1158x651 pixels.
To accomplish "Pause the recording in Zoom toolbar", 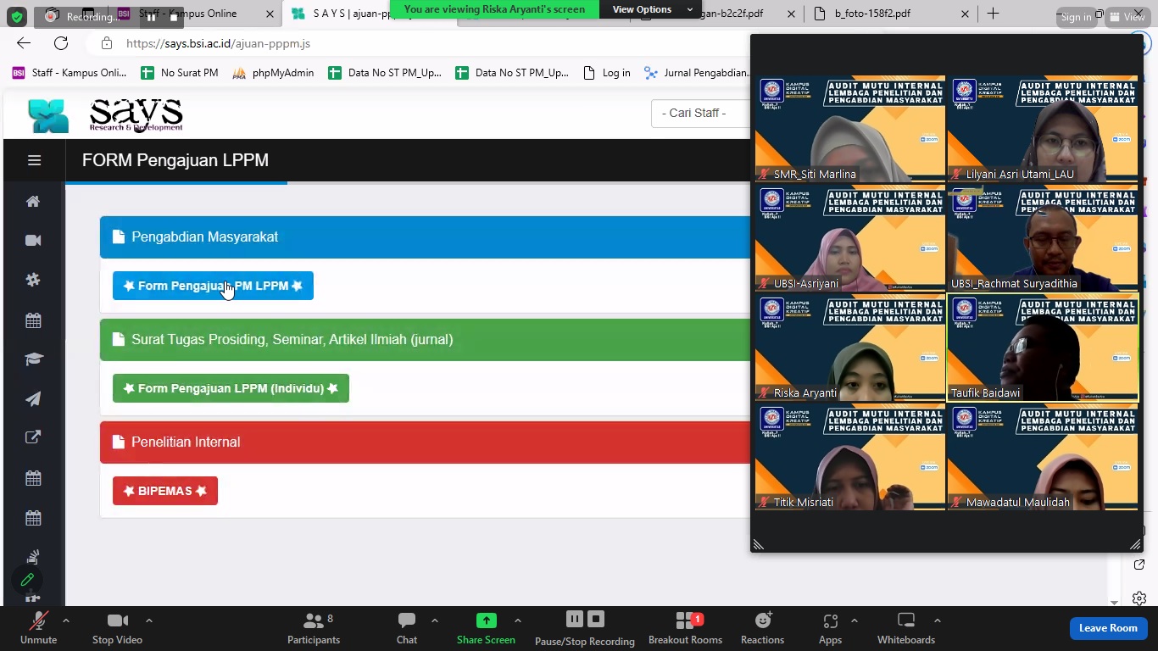I will (x=574, y=619).
